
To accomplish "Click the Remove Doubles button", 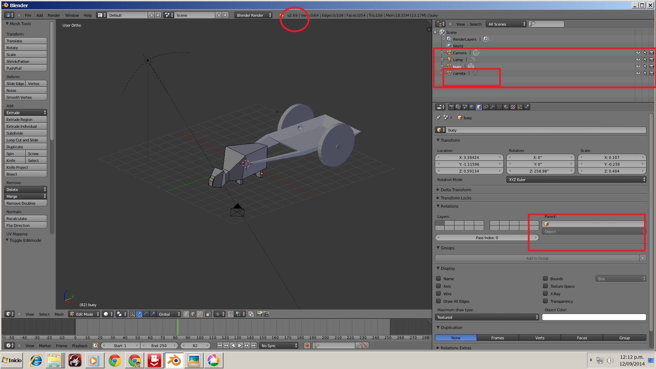I will coord(25,203).
